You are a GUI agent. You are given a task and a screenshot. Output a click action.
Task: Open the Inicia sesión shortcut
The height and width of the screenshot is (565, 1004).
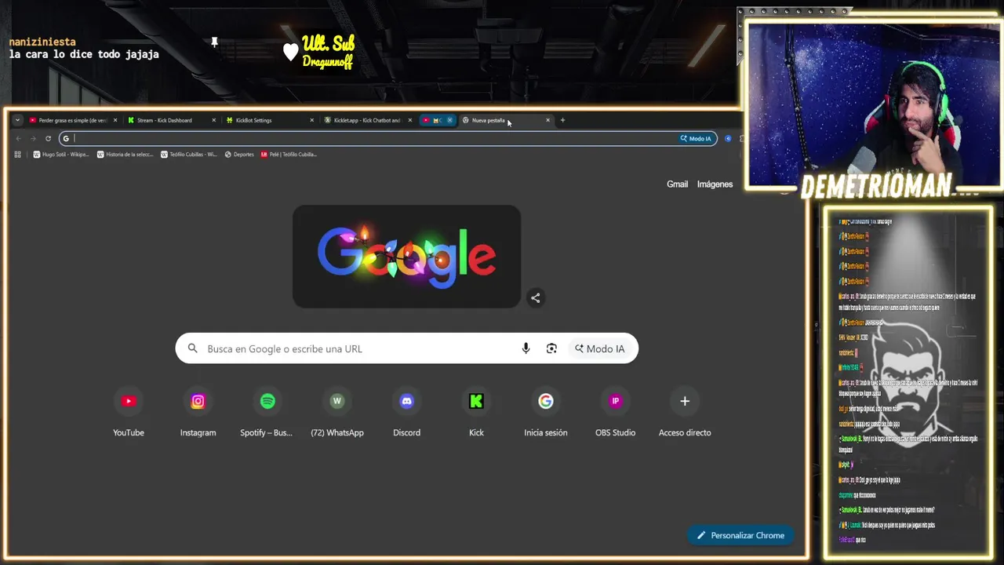(546, 412)
